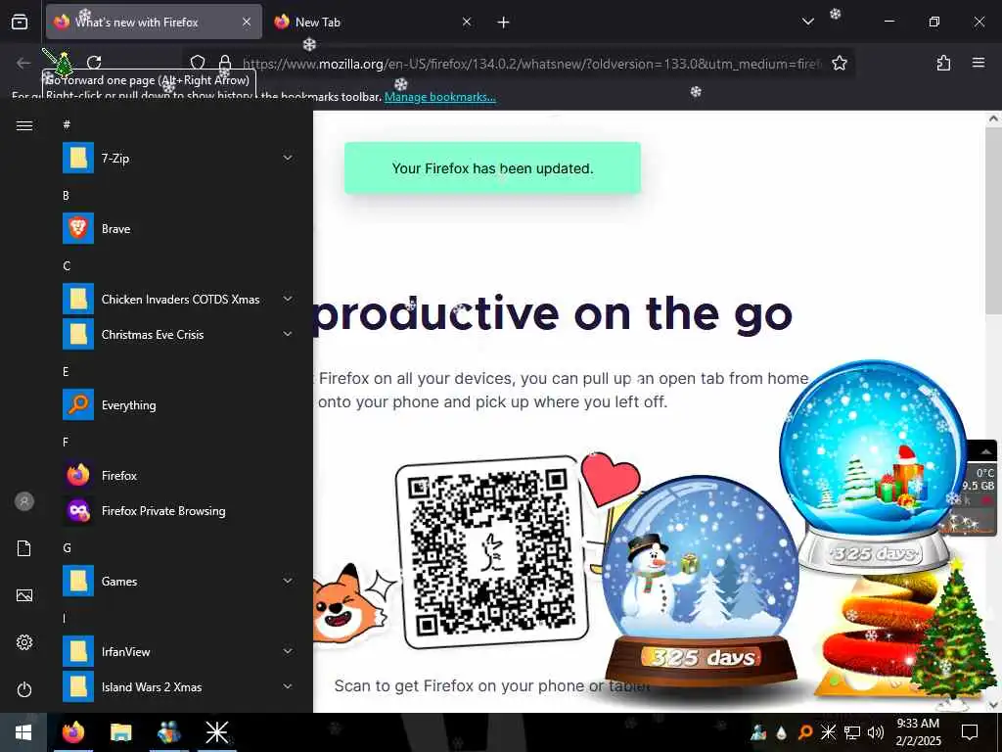Open the list all tabs dropdown arrow

point(808,22)
